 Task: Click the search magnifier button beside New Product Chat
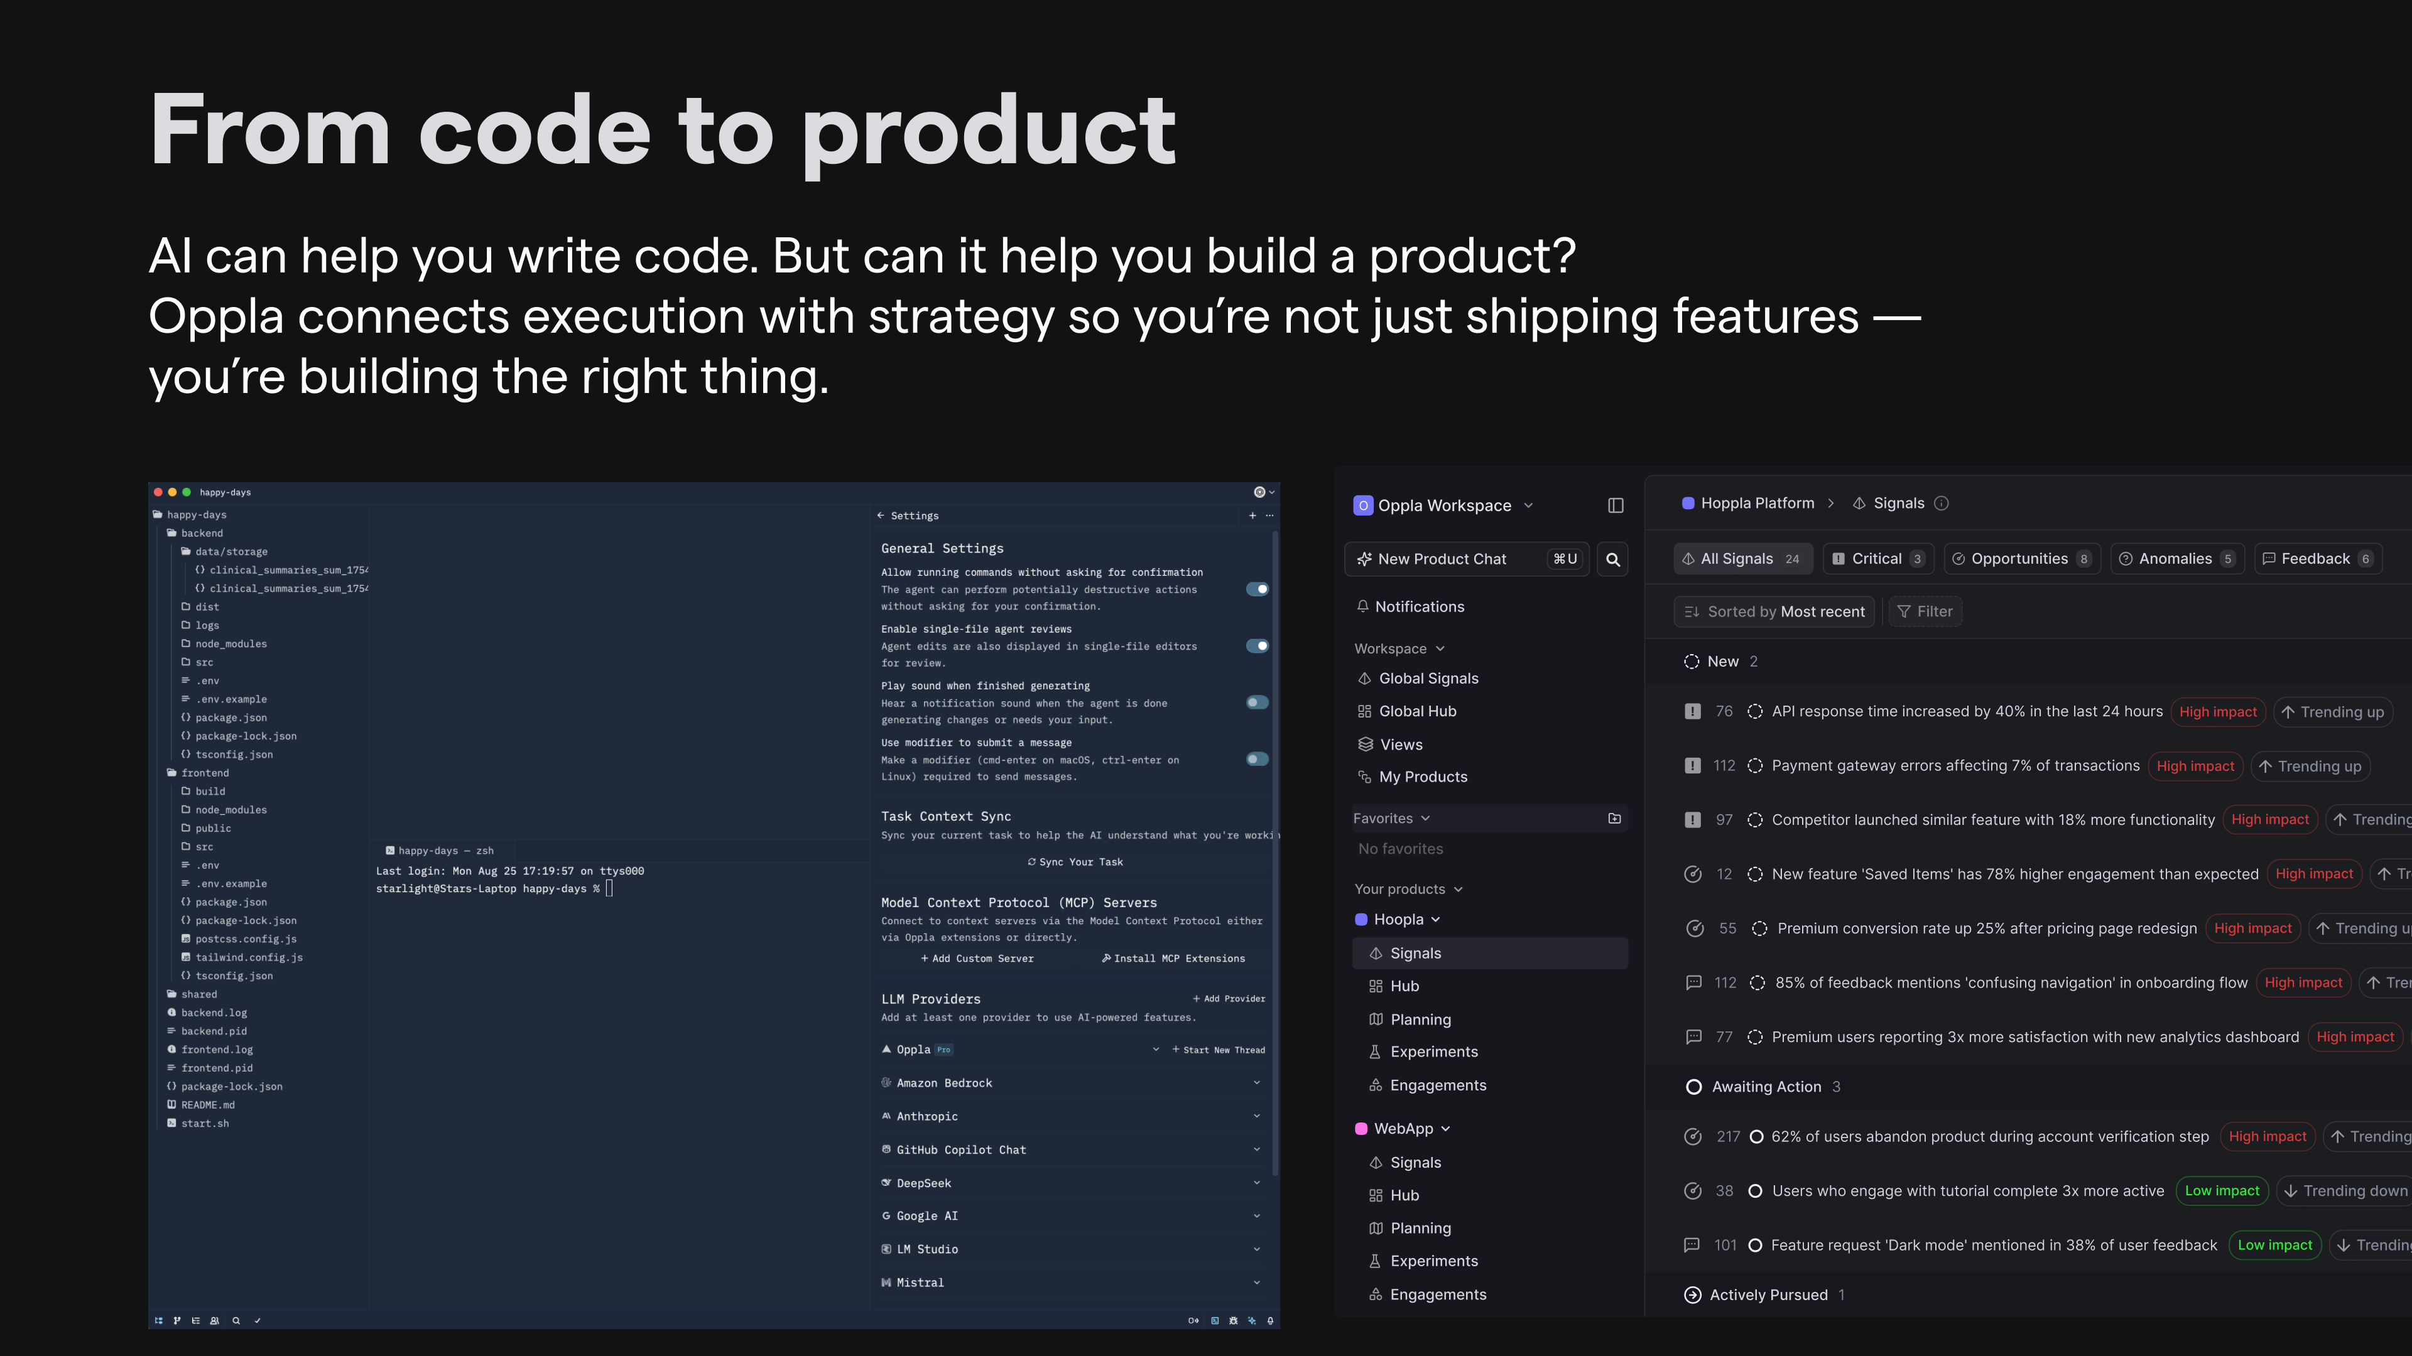[x=1612, y=559]
